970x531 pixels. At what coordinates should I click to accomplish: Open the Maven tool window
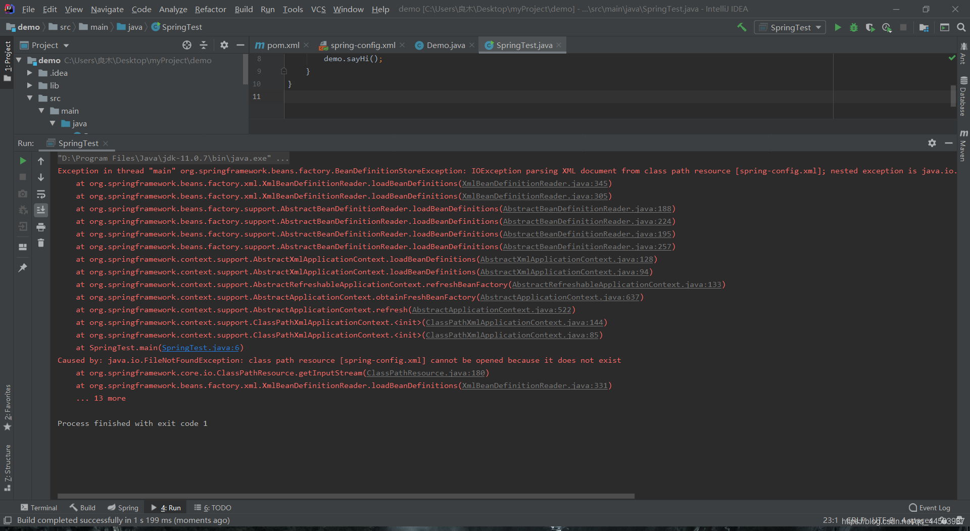coord(963,146)
